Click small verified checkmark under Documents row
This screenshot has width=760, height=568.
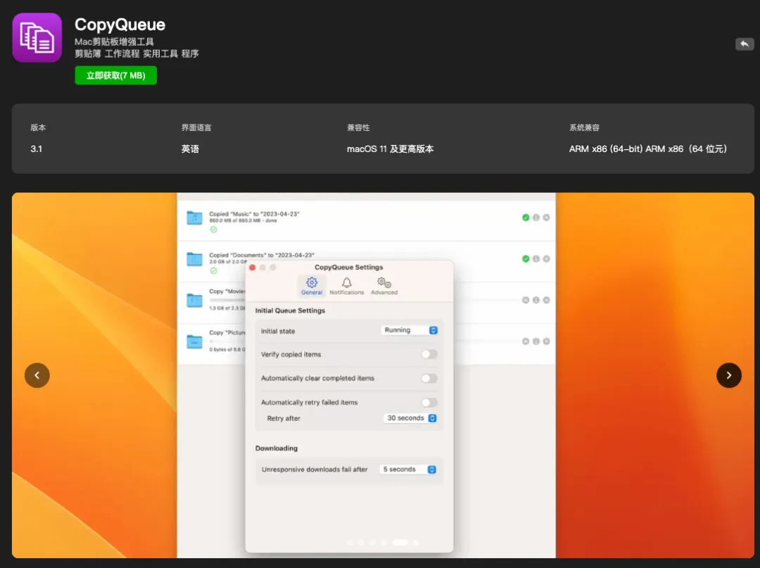[213, 271]
